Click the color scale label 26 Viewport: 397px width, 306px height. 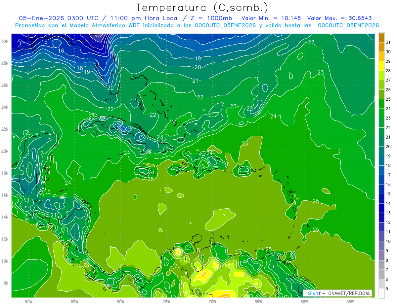388,89
